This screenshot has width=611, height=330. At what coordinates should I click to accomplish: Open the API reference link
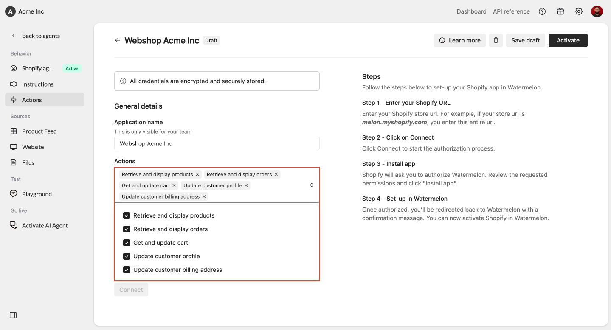511,11
